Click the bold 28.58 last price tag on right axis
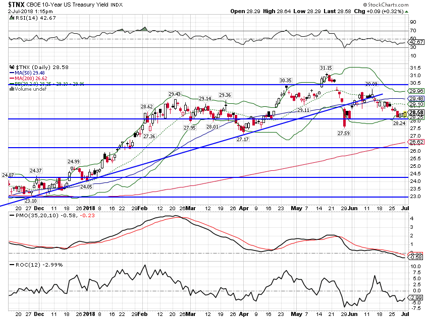429x319 pixels. (416, 112)
